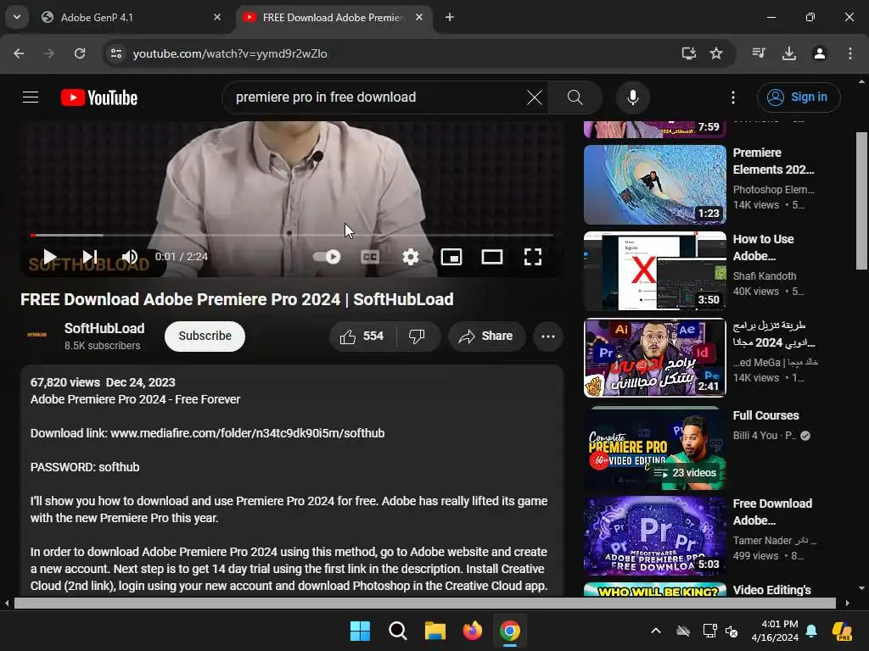Mute the video volume

pos(130,256)
